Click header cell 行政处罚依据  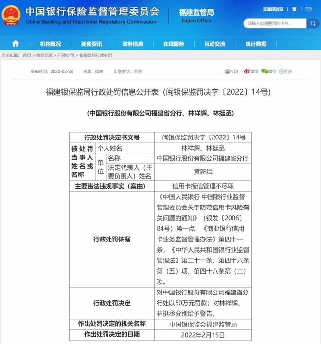click(112, 239)
